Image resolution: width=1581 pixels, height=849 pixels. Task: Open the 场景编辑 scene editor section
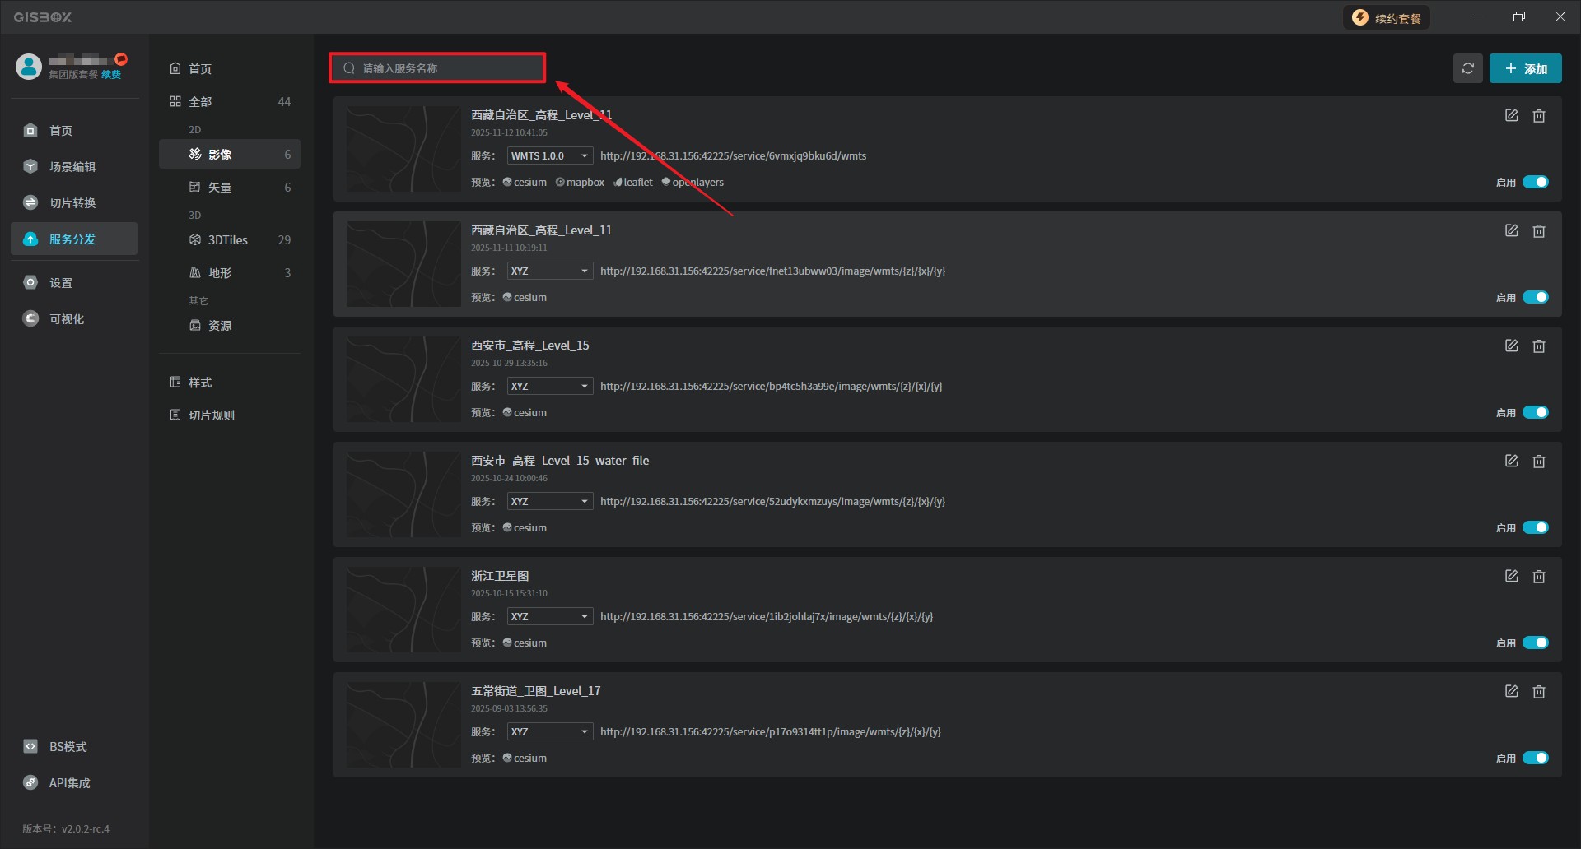pyautogui.click(x=72, y=167)
